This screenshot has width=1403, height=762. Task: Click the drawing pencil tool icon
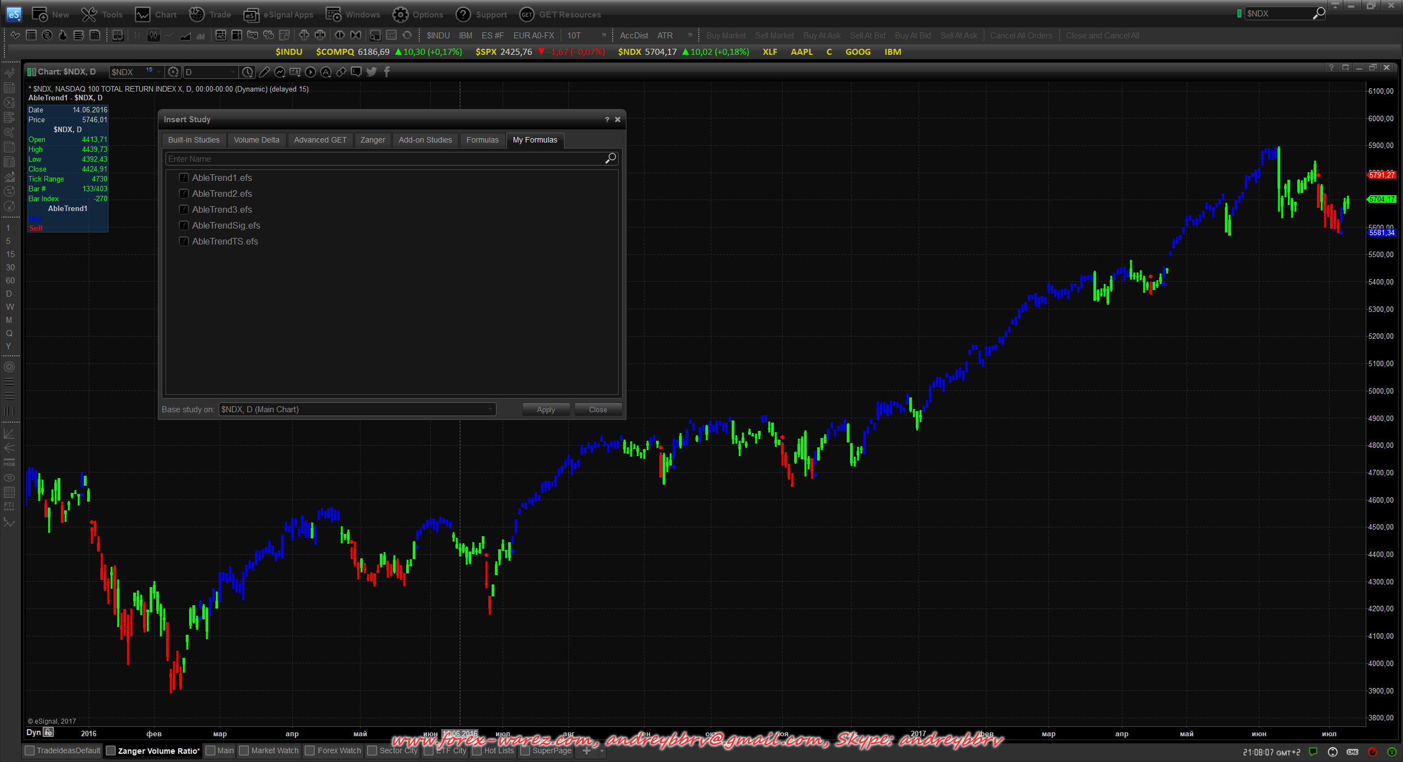[x=264, y=72]
